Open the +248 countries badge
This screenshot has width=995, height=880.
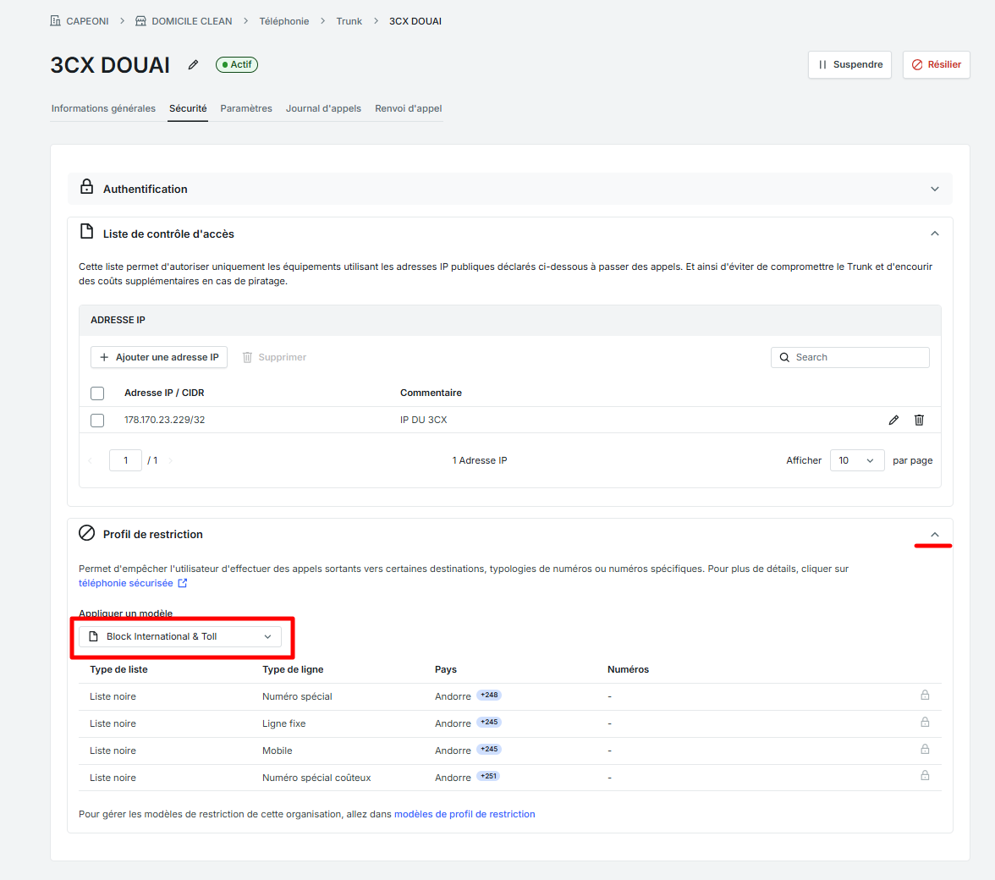pos(489,696)
